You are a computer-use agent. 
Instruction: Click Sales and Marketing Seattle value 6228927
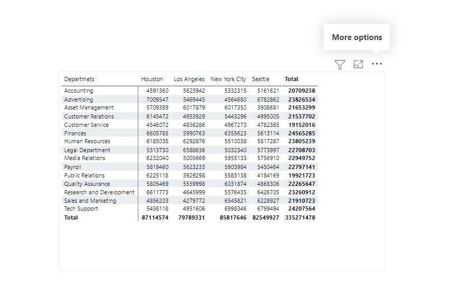[x=268, y=201]
